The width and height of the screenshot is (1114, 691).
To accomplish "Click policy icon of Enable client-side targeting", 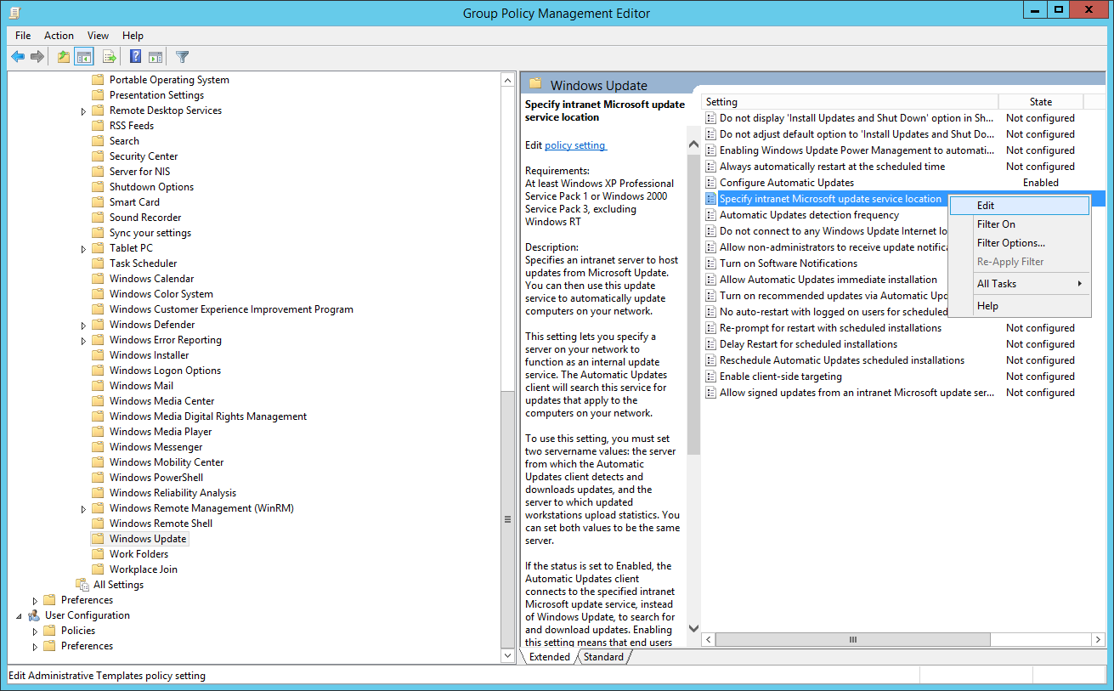I will (x=711, y=377).
